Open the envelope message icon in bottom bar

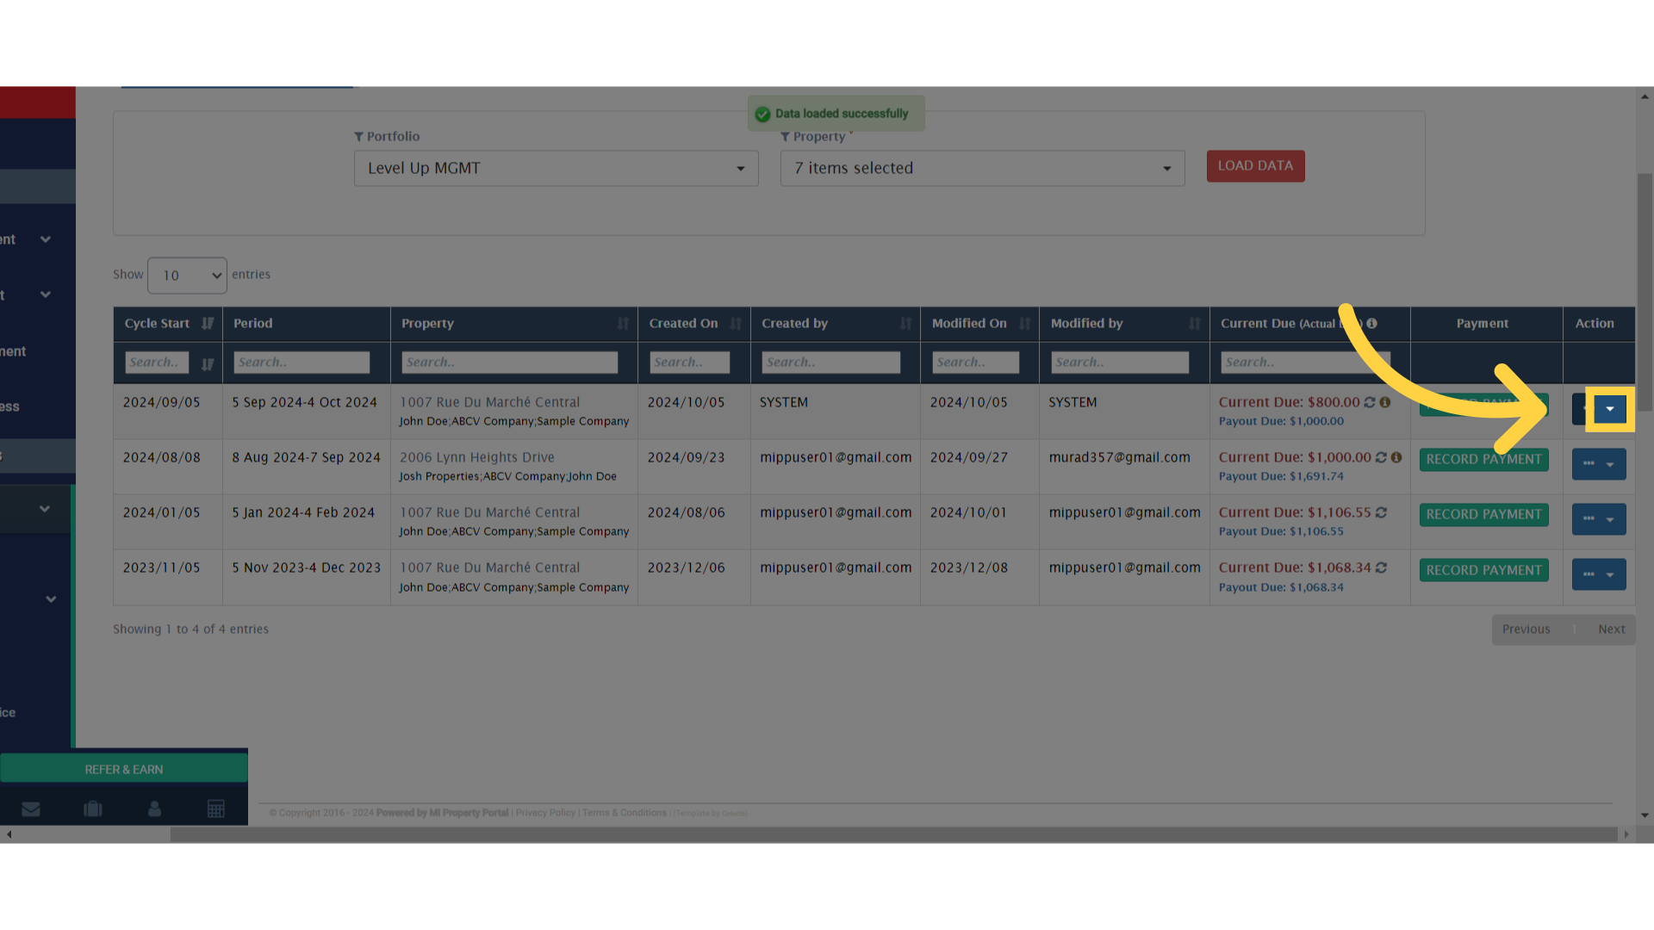tap(31, 808)
